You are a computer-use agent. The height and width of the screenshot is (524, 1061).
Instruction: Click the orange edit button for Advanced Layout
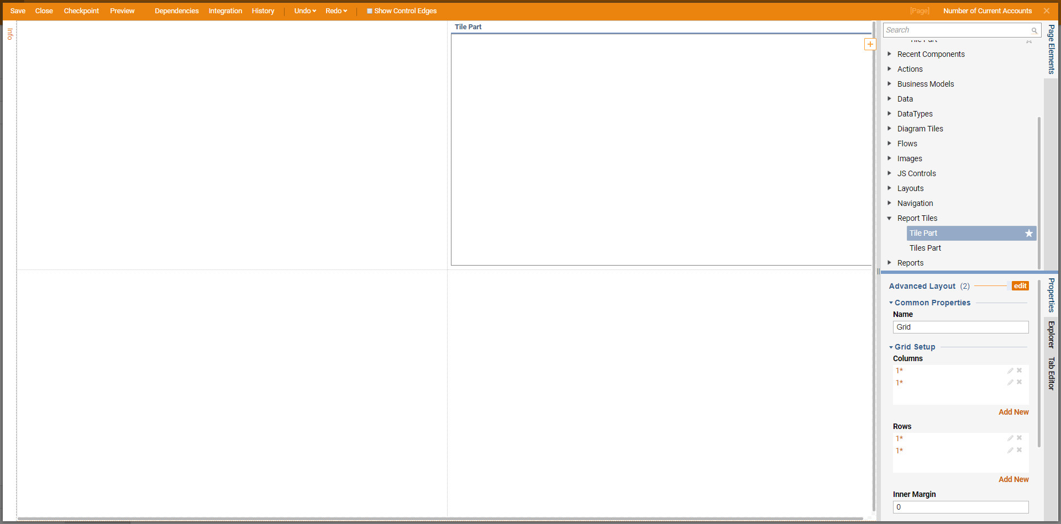point(1020,286)
